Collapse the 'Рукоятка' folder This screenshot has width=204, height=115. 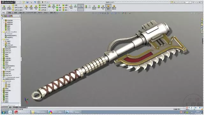pos(2,81)
